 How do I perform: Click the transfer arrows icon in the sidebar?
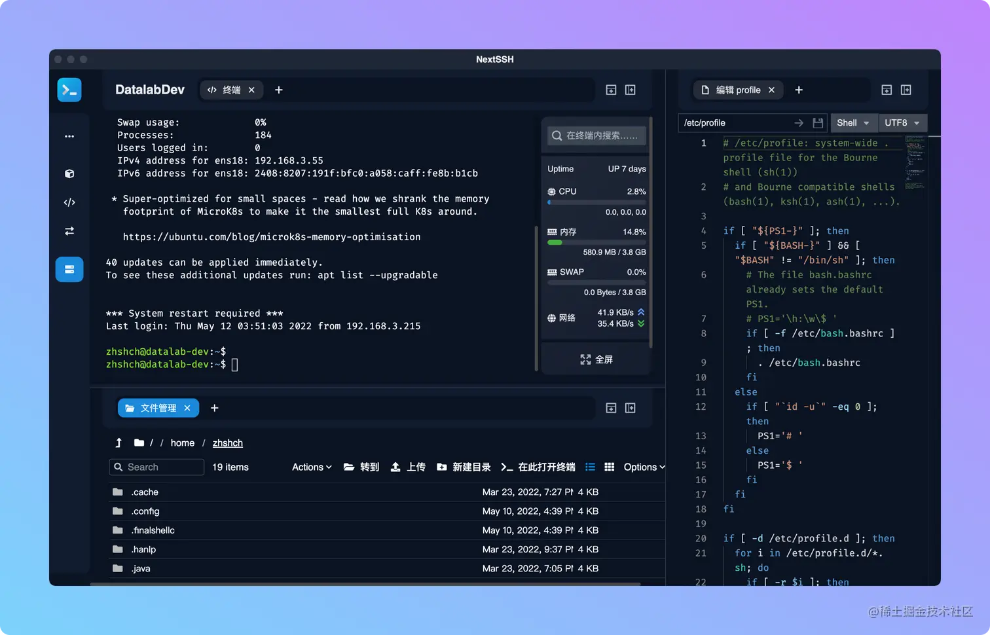[69, 230]
